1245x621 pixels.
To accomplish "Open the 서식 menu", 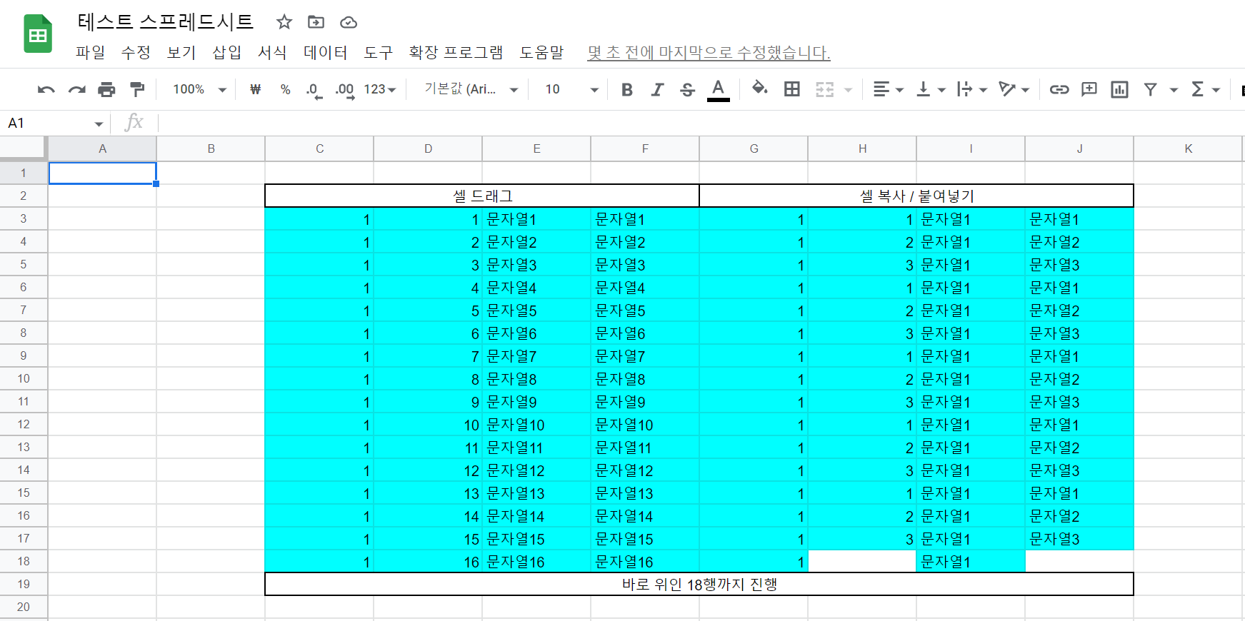I will 272,52.
